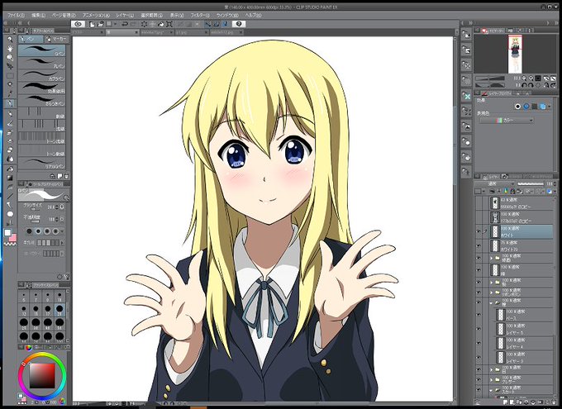Select the リアルGペン sub tool
This screenshot has width=562, height=409.
pyautogui.click(x=42, y=163)
